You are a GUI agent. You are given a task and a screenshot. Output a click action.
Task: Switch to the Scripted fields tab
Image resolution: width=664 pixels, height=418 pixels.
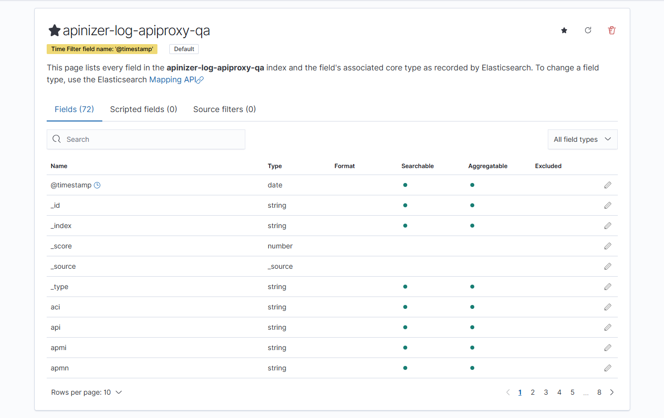pos(144,109)
